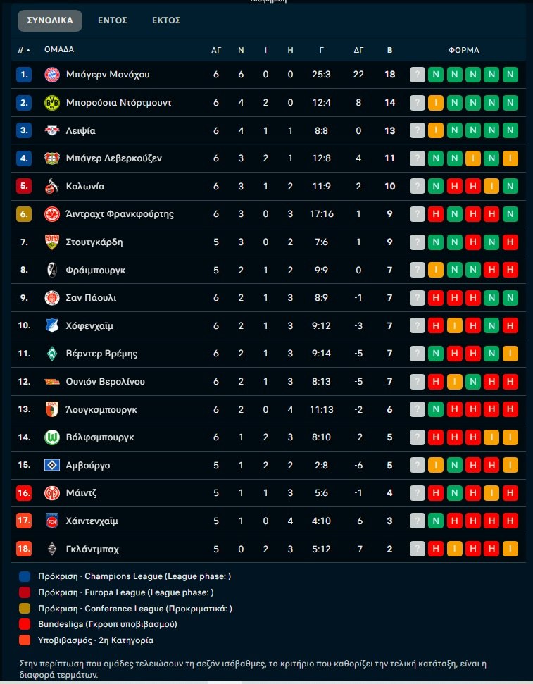Click Bayern's gray upcoming match form badge
The image size is (533, 684).
(418, 75)
